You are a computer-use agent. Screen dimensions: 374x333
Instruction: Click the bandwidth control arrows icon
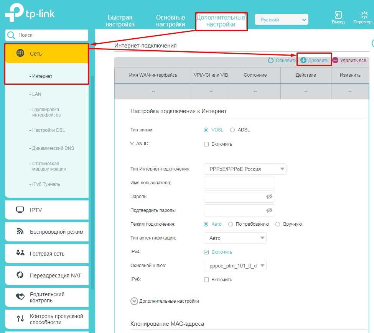click(20, 318)
